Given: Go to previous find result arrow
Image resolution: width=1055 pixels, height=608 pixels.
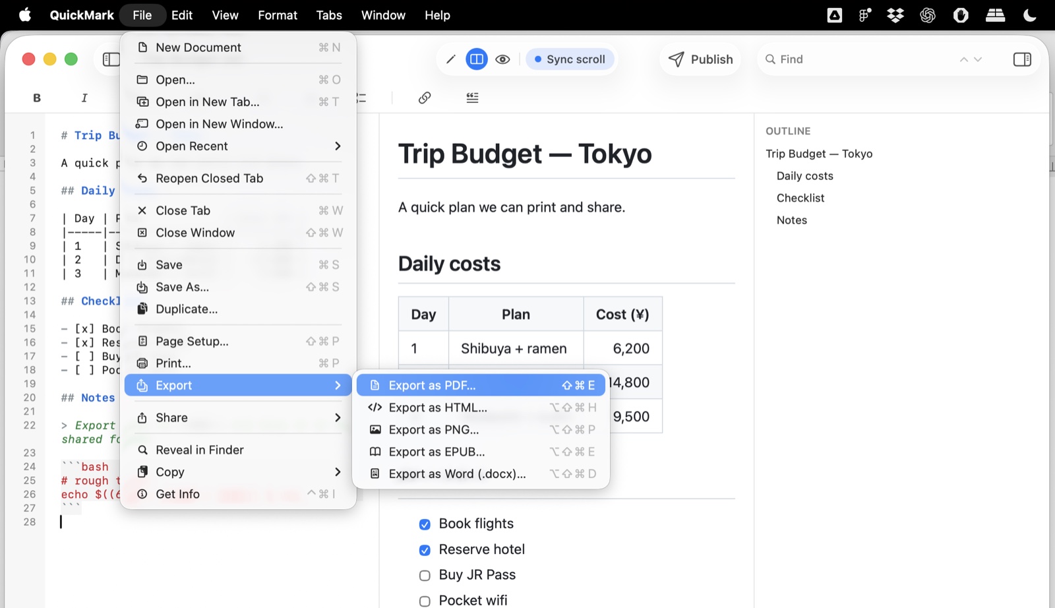Looking at the screenshot, I should click(x=964, y=59).
